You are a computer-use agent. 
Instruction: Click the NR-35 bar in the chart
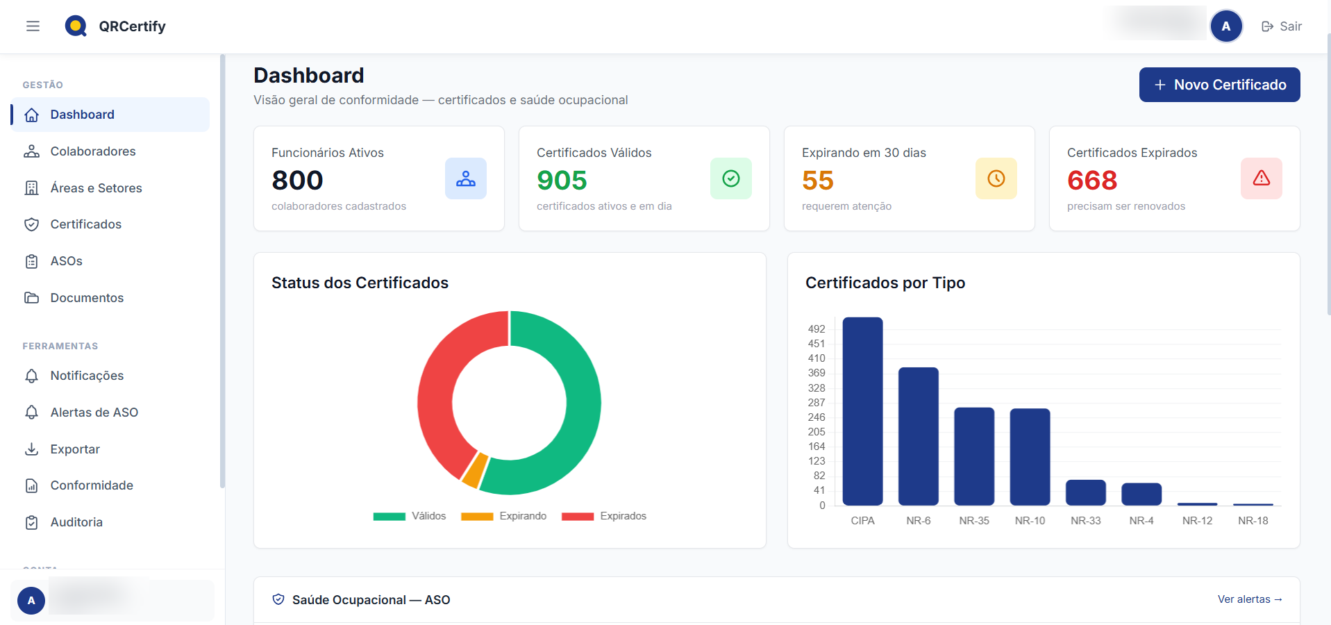point(974,456)
